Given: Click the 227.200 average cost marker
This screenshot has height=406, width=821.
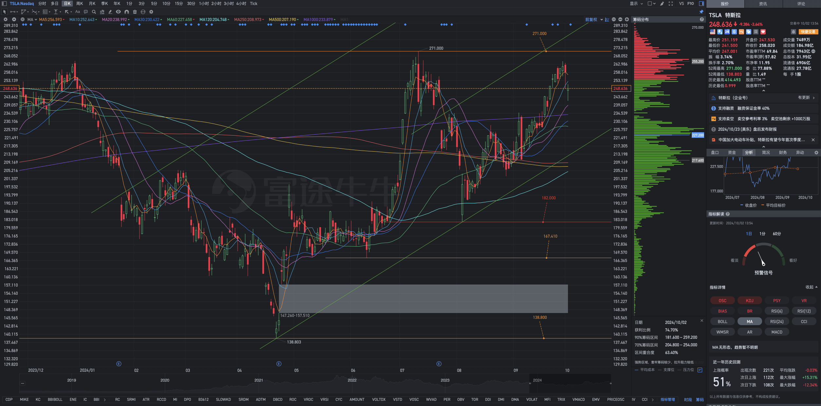Looking at the screenshot, I should (698, 135).
